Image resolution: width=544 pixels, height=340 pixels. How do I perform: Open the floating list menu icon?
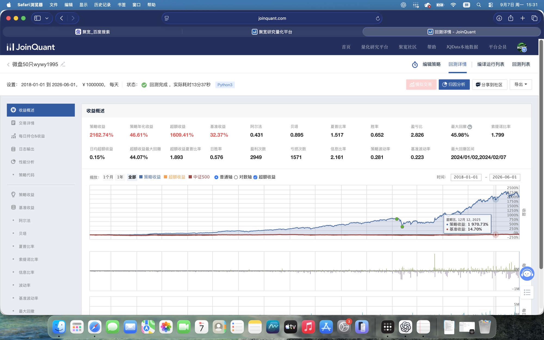tap(527, 292)
